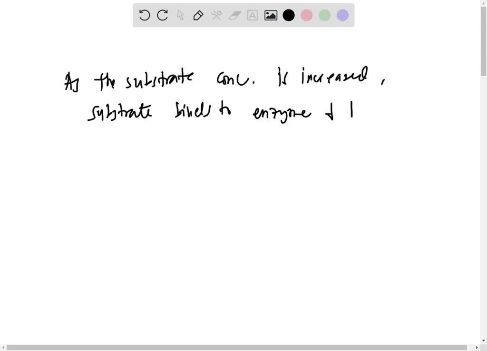
Task: Choose the purple pen color
Action: pos(342,15)
